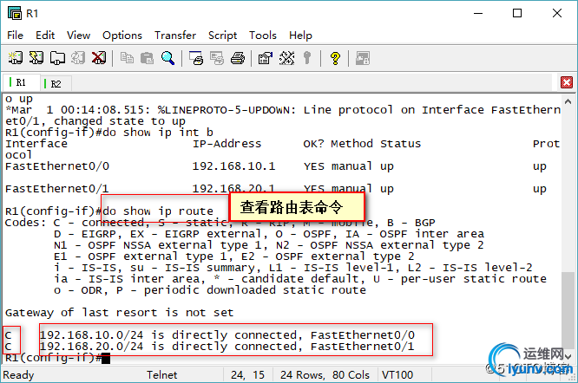Click the Copy toolbar icon
This screenshot has width=578, height=383.
[x=128, y=58]
